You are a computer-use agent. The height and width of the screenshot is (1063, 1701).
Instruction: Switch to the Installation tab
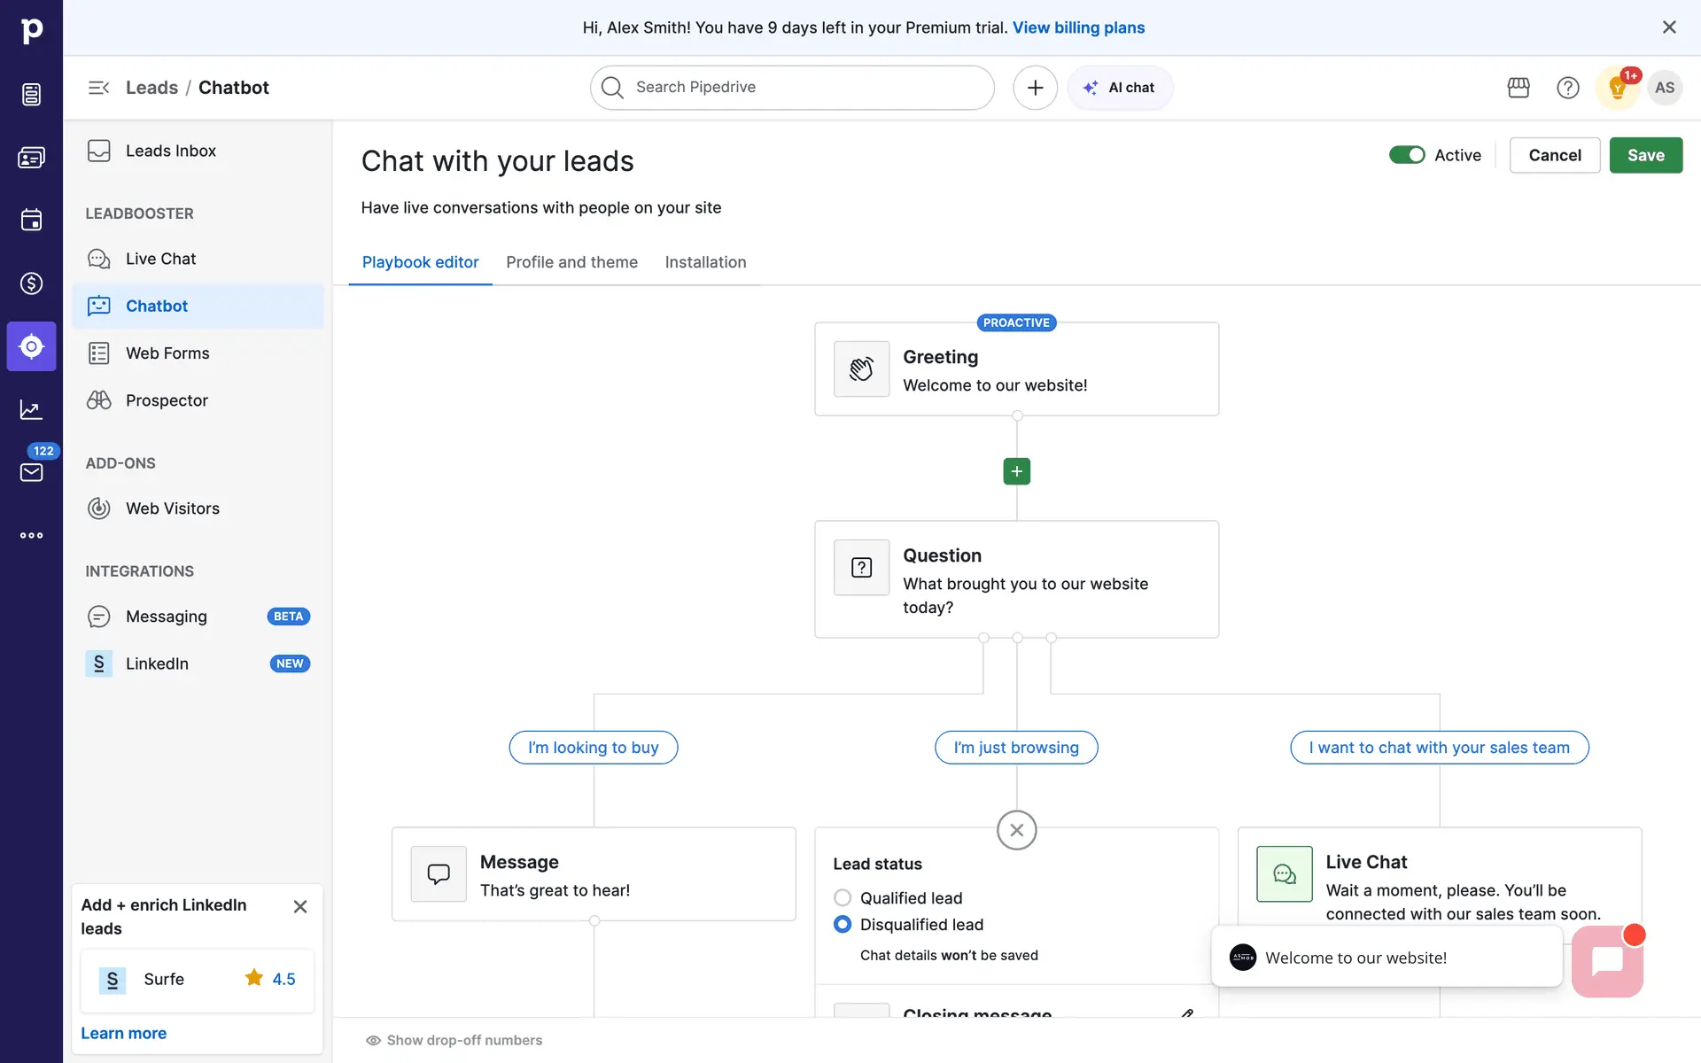click(705, 262)
